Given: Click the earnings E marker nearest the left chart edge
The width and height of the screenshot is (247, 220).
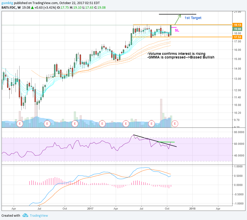Looking at the screenshot, I should coord(20,124).
